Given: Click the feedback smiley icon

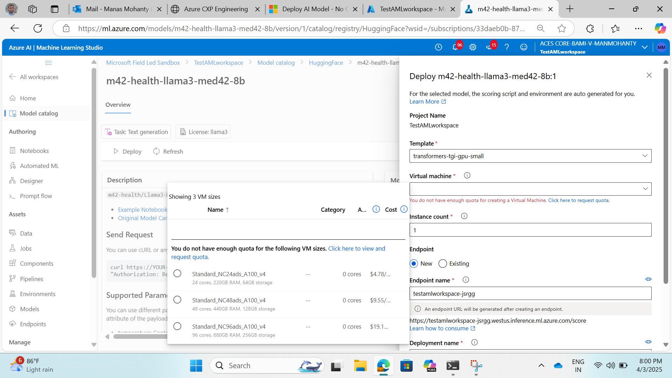Looking at the screenshot, I should coord(524,47).
